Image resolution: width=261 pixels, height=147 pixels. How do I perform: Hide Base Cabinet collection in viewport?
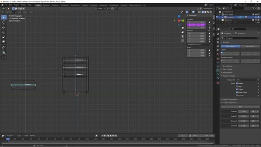(x=256, y=15)
